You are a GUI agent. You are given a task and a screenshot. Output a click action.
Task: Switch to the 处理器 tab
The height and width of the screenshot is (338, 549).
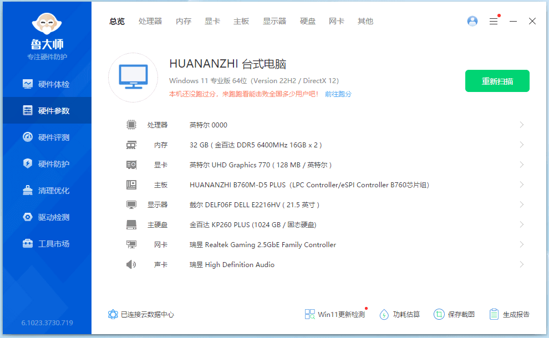pos(150,22)
